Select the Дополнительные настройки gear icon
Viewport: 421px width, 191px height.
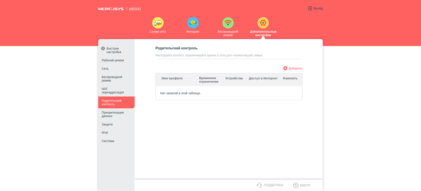coord(263,23)
